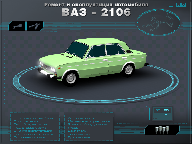Switch view to 2D mode
Viewport: 192px width, 144px height.
(x=166, y=110)
